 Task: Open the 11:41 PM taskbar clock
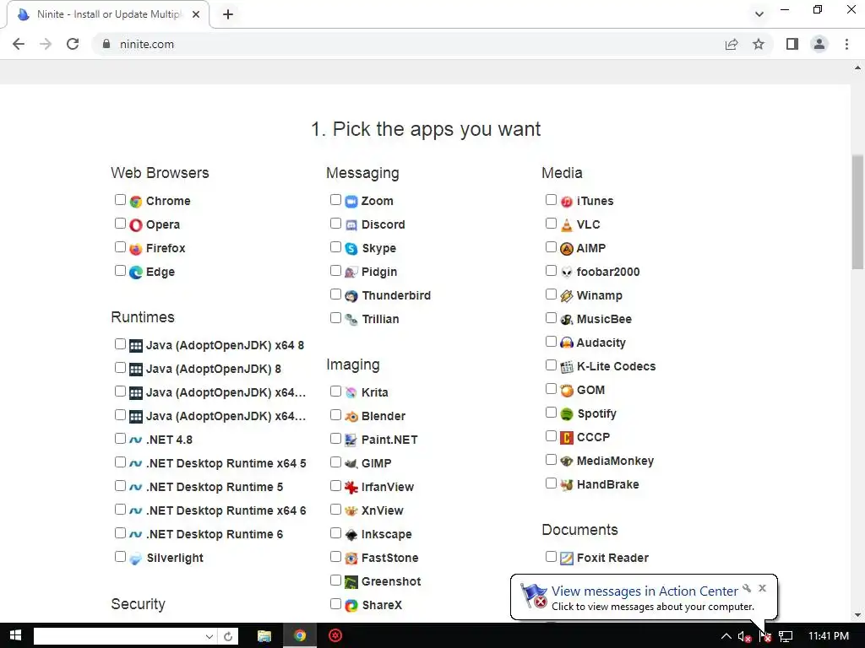point(829,636)
